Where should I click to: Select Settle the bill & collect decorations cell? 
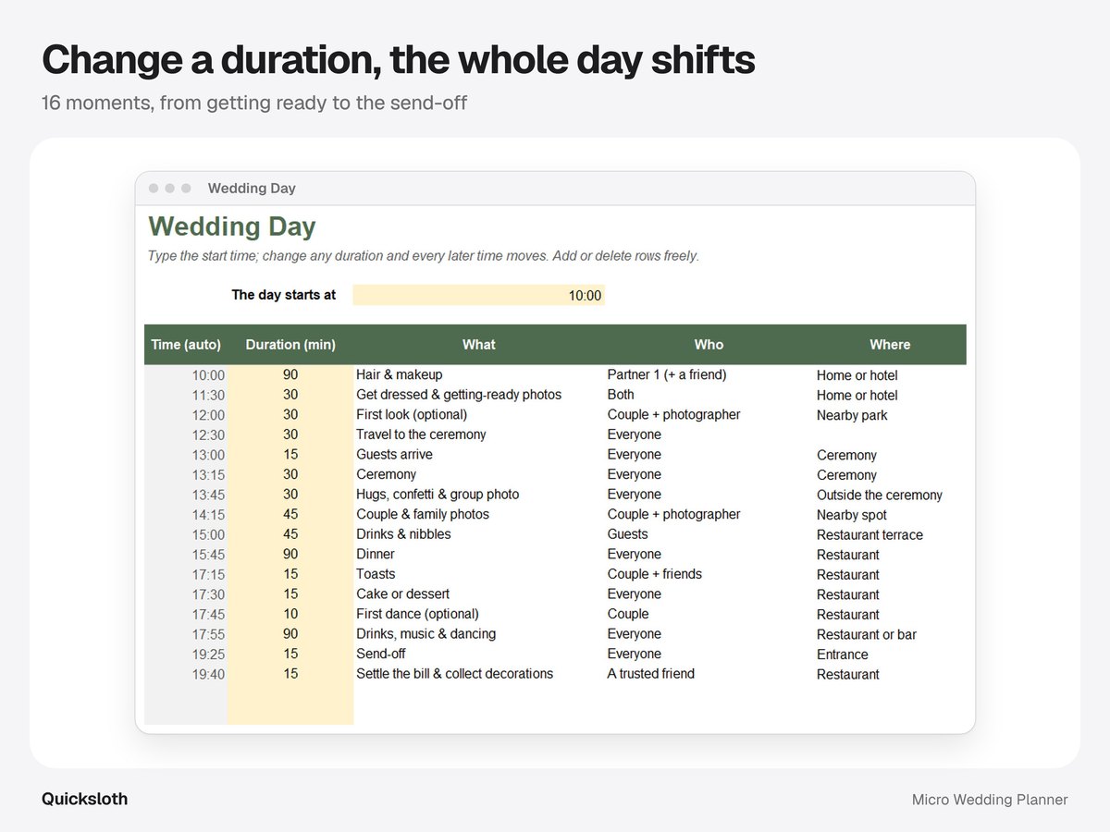[x=454, y=674]
